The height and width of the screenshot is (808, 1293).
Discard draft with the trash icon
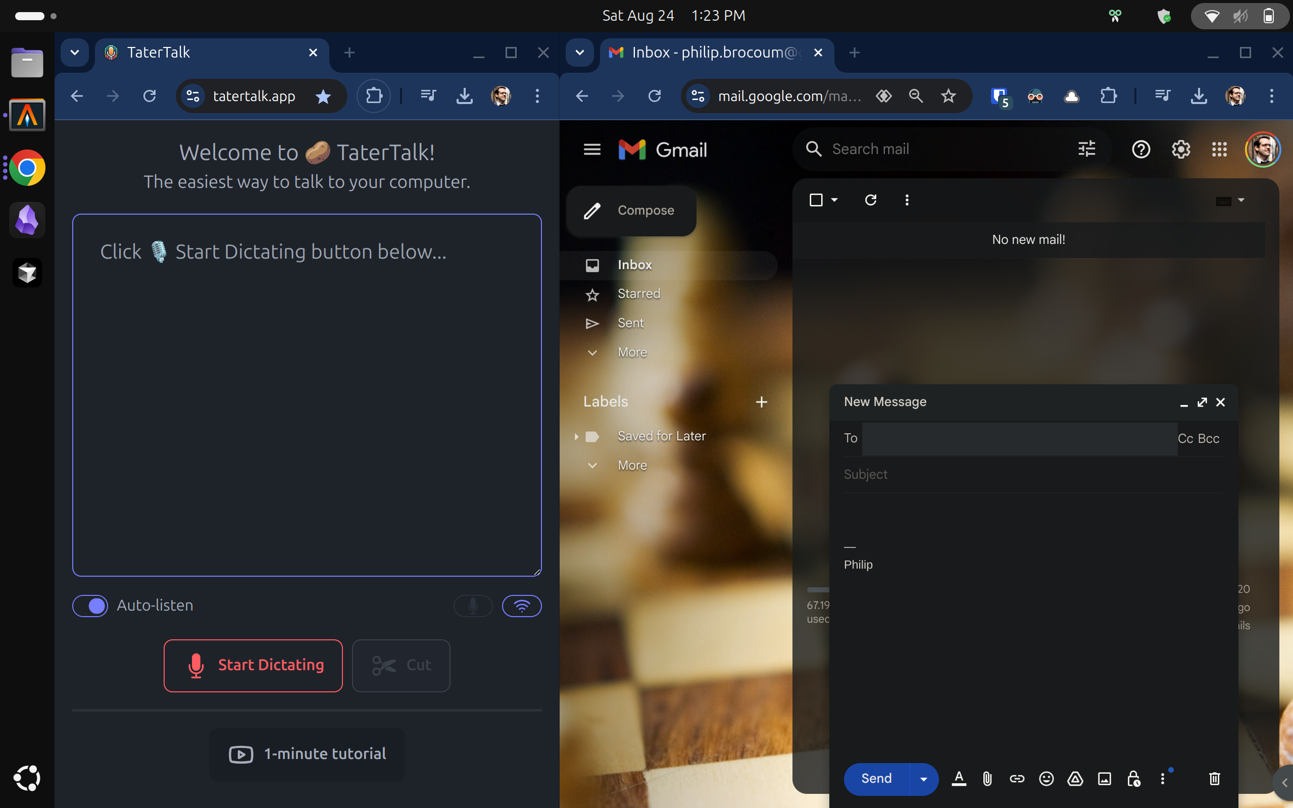[1214, 779]
